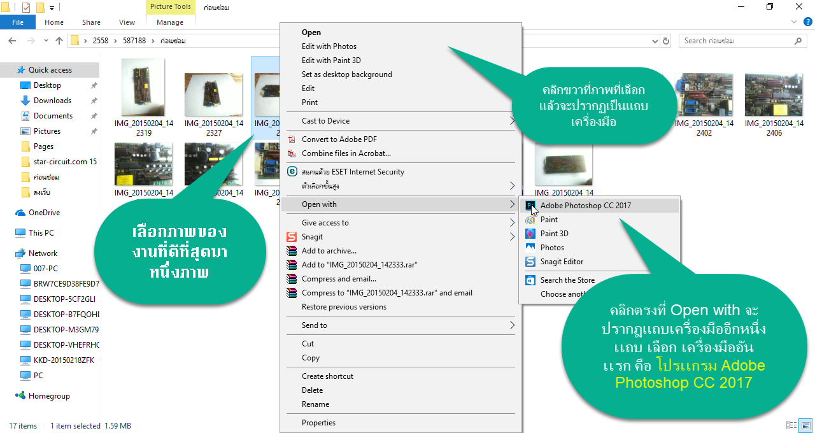Viewport: 815px width, 433px height.
Task: Open Pictures folder in sidebar
Action: [x=47, y=131]
